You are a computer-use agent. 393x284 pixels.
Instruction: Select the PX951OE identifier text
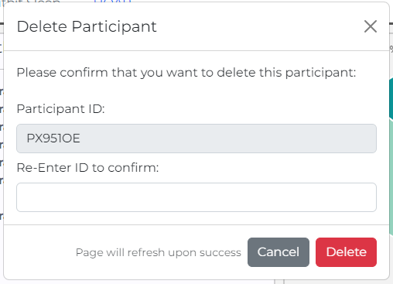tap(53, 139)
